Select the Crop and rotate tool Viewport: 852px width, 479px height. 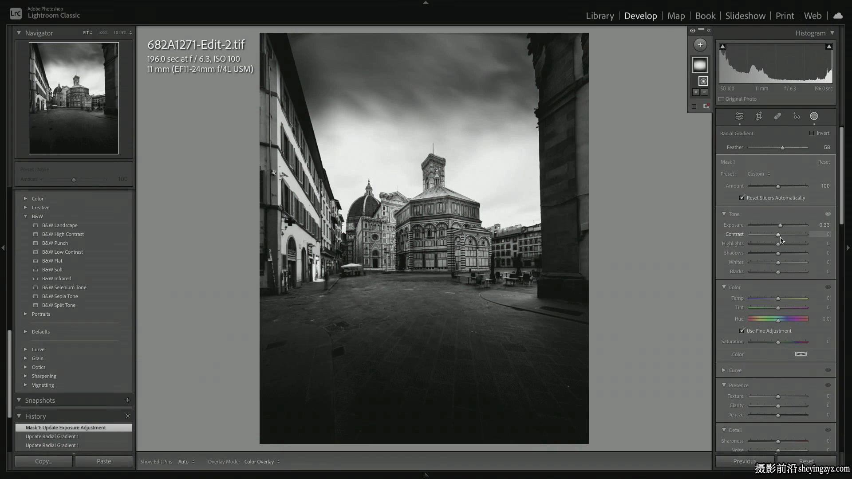point(759,116)
